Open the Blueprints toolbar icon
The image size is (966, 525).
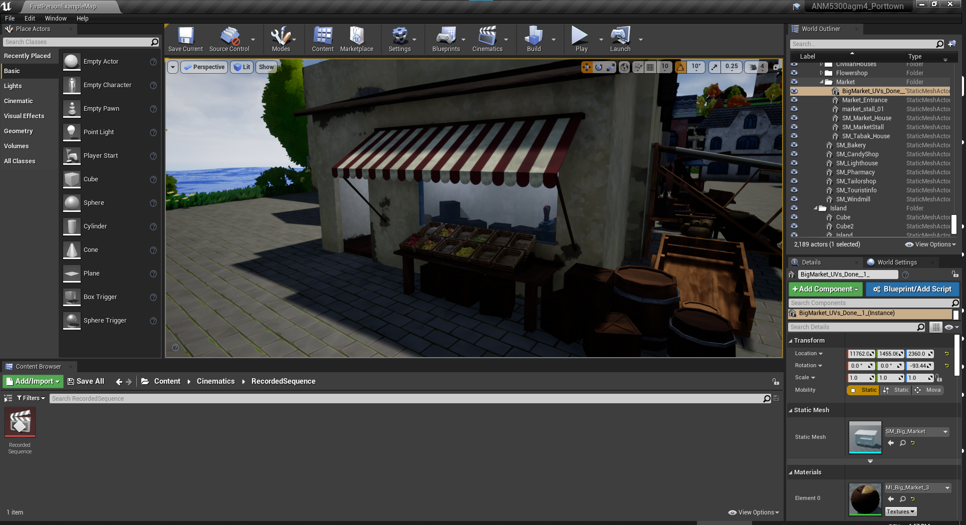point(446,39)
